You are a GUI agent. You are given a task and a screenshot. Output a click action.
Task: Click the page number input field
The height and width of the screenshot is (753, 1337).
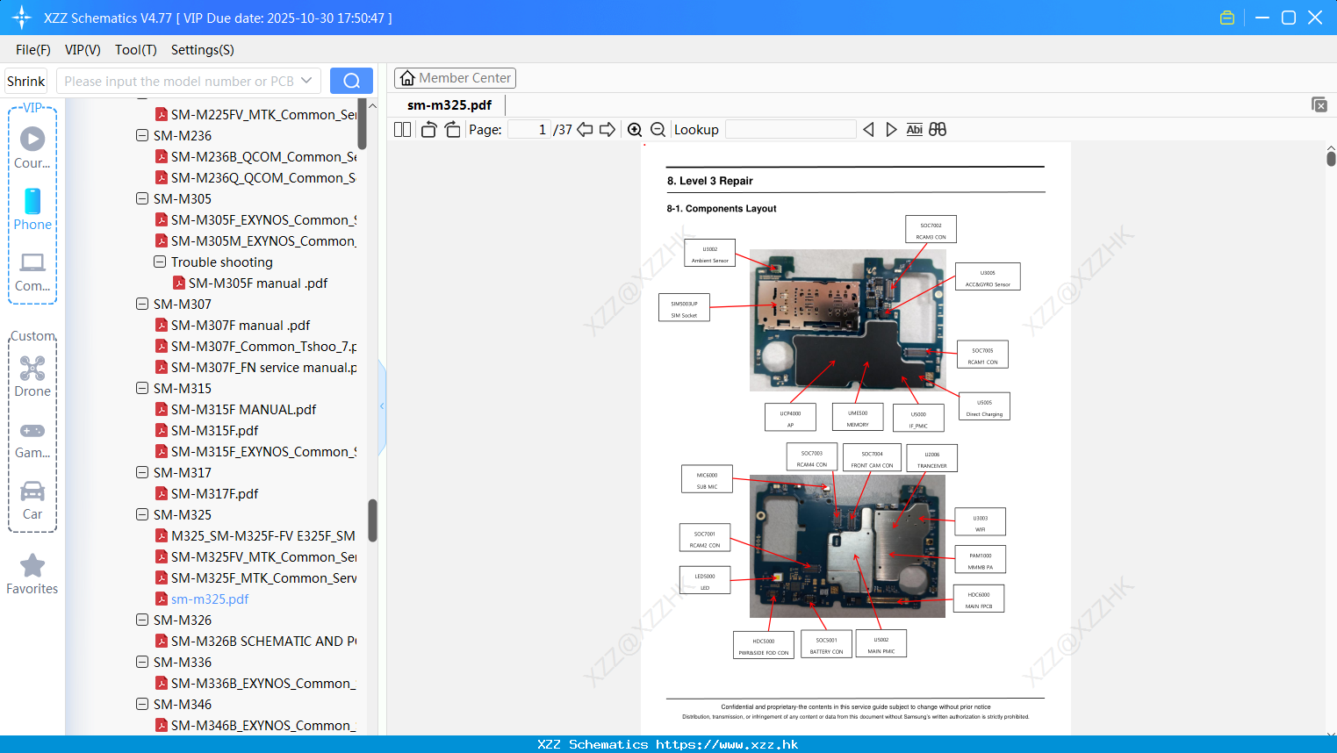(529, 130)
